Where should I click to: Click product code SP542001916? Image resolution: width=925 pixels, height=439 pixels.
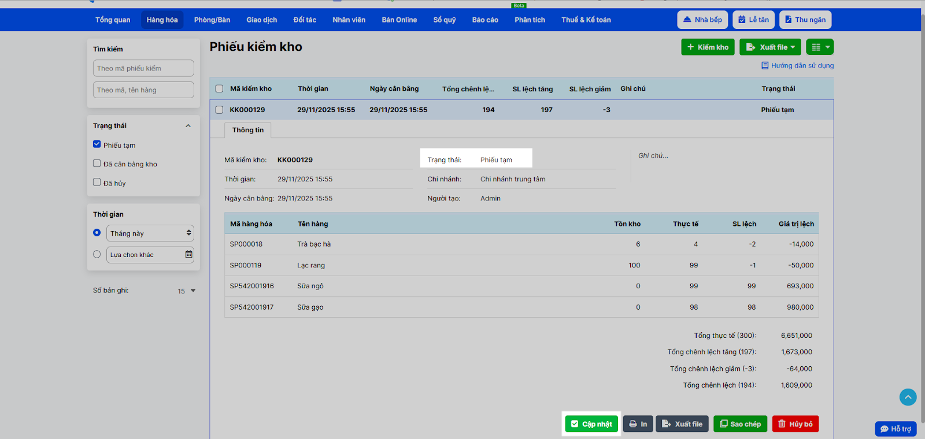point(252,287)
